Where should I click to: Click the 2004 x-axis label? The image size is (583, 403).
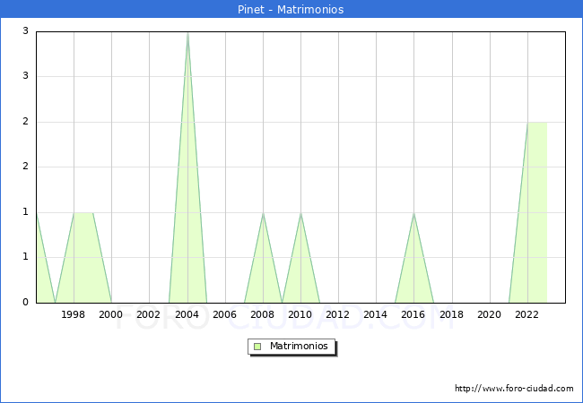[x=187, y=314]
